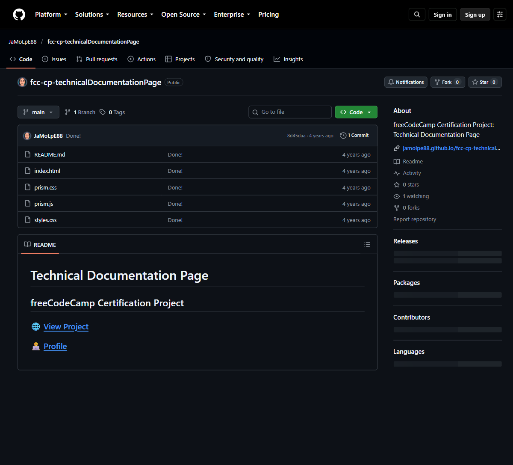513x465 pixels.
Task: Click the history clock icon beside 1 Commit
Action: tap(343, 136)
